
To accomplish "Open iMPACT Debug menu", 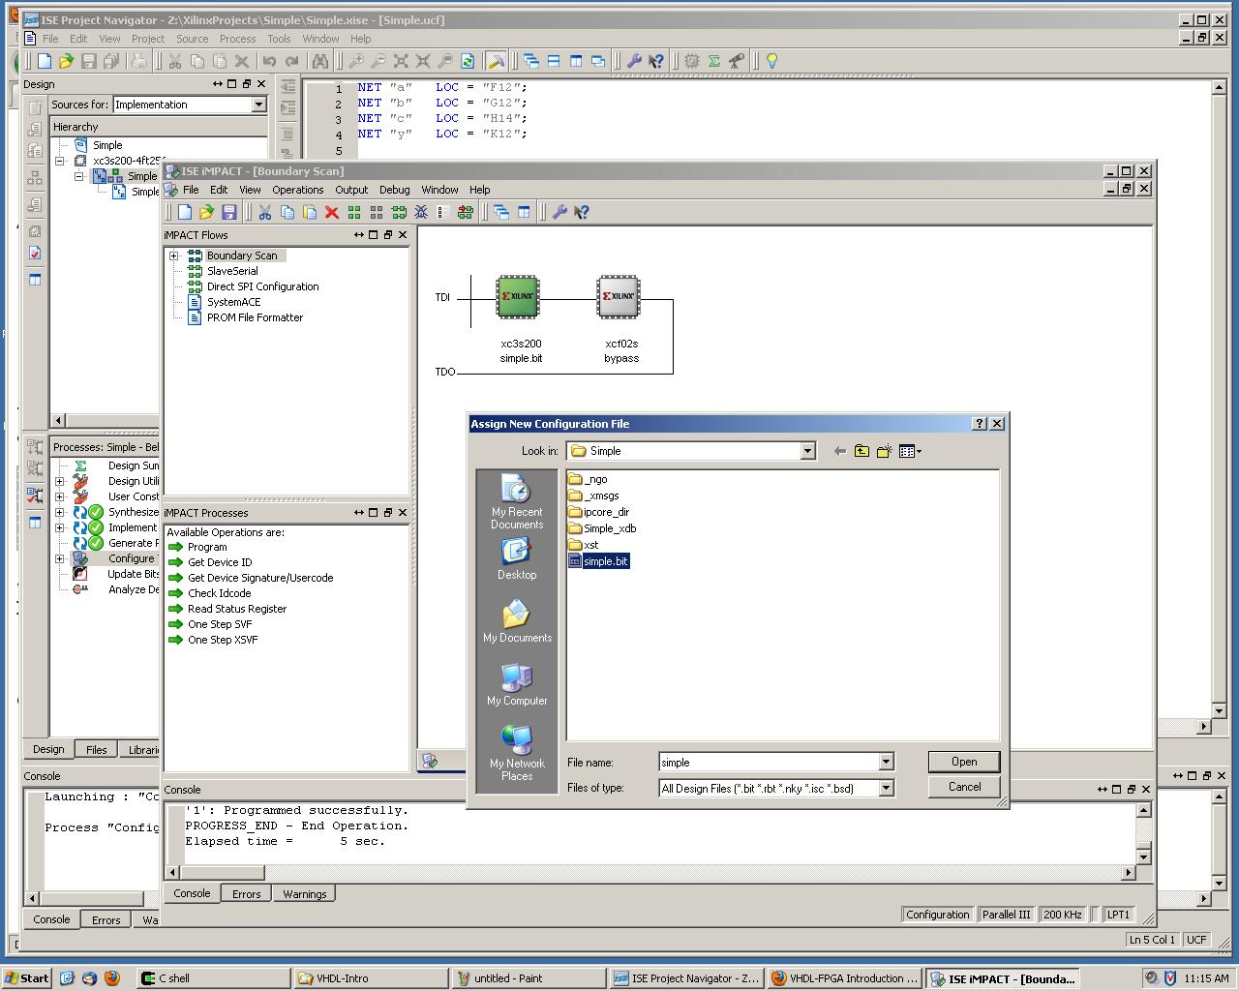I will pos(394,190).
